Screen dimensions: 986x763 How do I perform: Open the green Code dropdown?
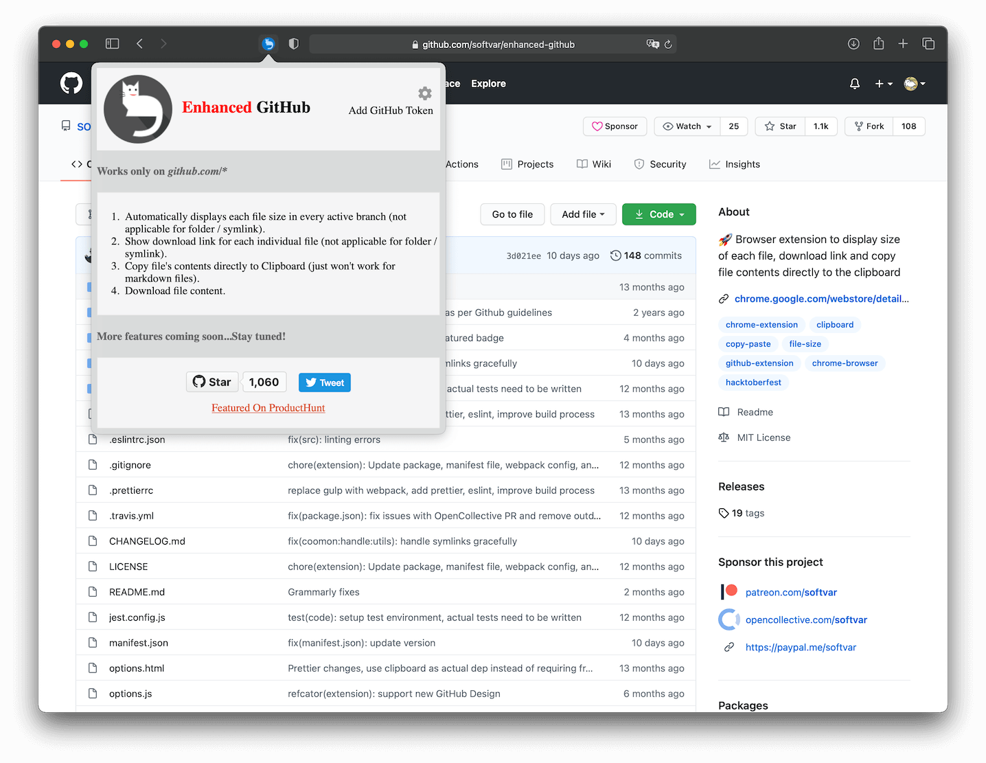[659, 214]
